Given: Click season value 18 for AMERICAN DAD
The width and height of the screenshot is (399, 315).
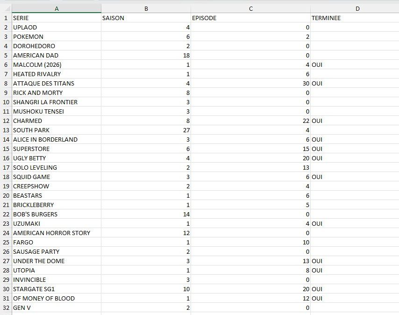Looking at the screenshot, I should click(146, 55).
